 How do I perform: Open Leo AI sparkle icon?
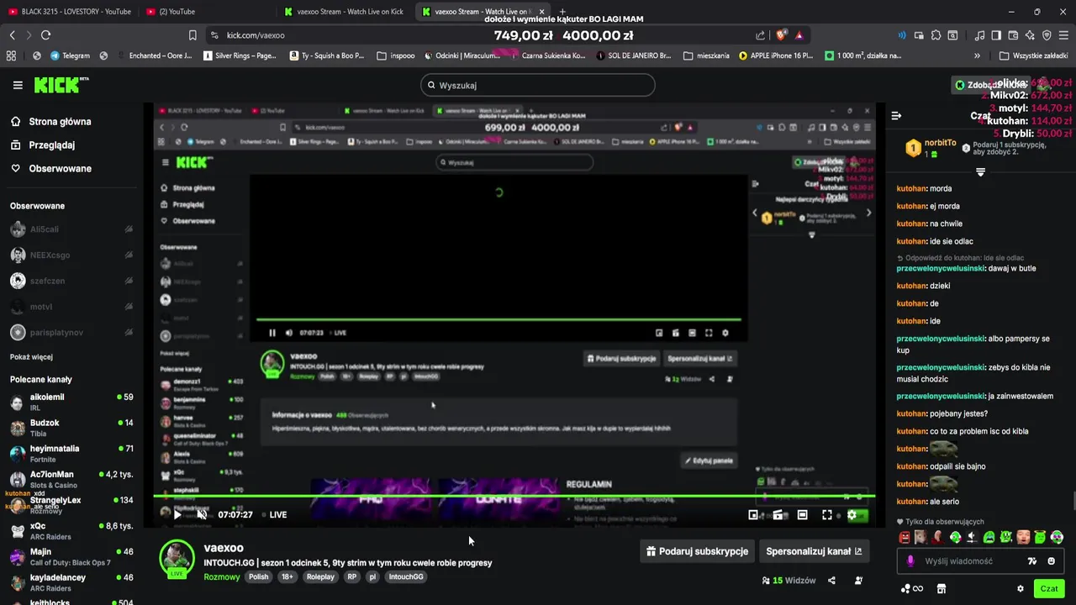(1030, 35)
